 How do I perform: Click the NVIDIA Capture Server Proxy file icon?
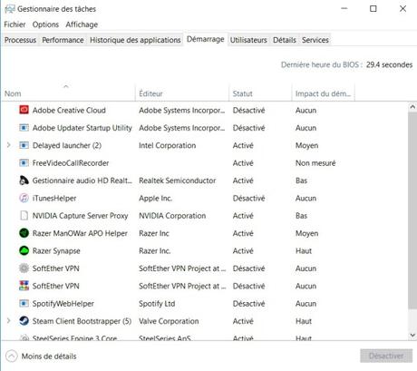24,215
